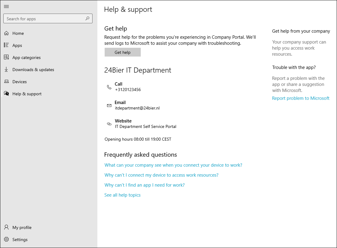Viewport: 337px width, 248px height.
Task: Click the envelope icon beside Email
Action: click(x=109, y=106)
